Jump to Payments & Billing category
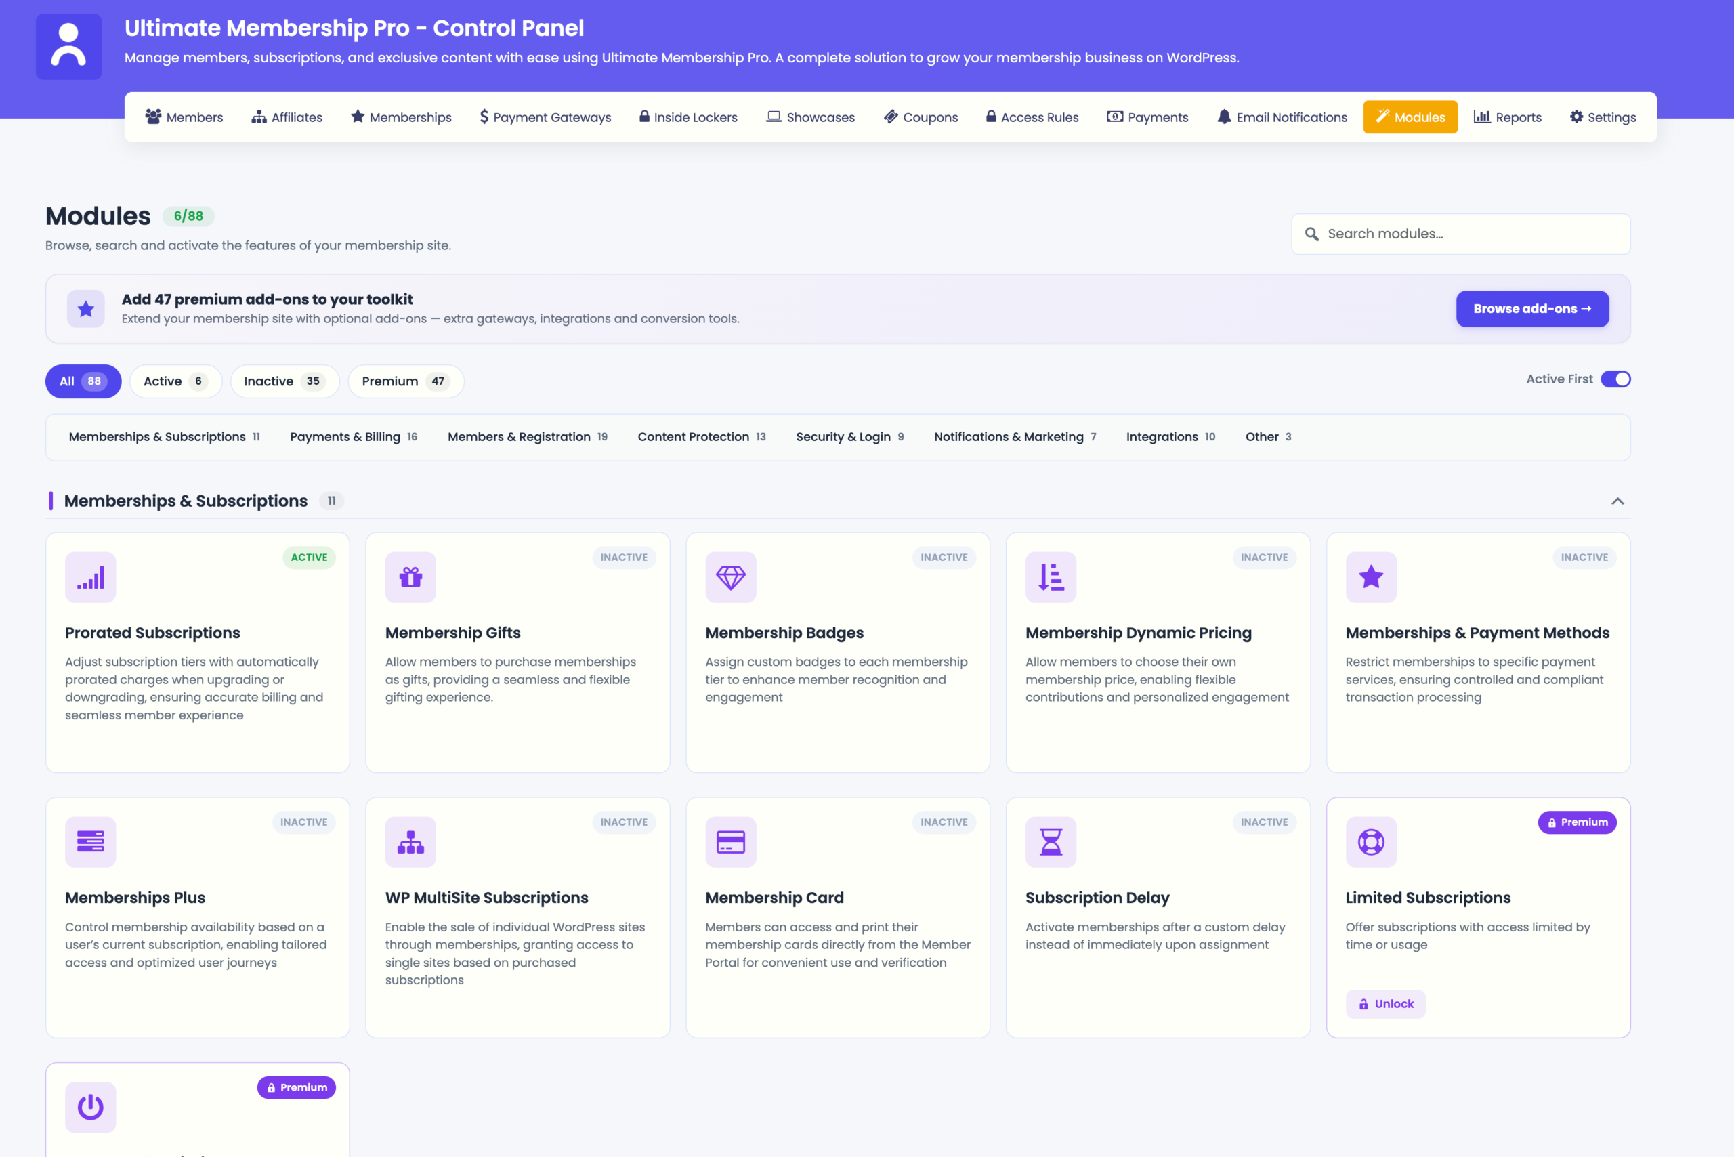Screen dimensions: 1734x1157 tap(354, 437)
